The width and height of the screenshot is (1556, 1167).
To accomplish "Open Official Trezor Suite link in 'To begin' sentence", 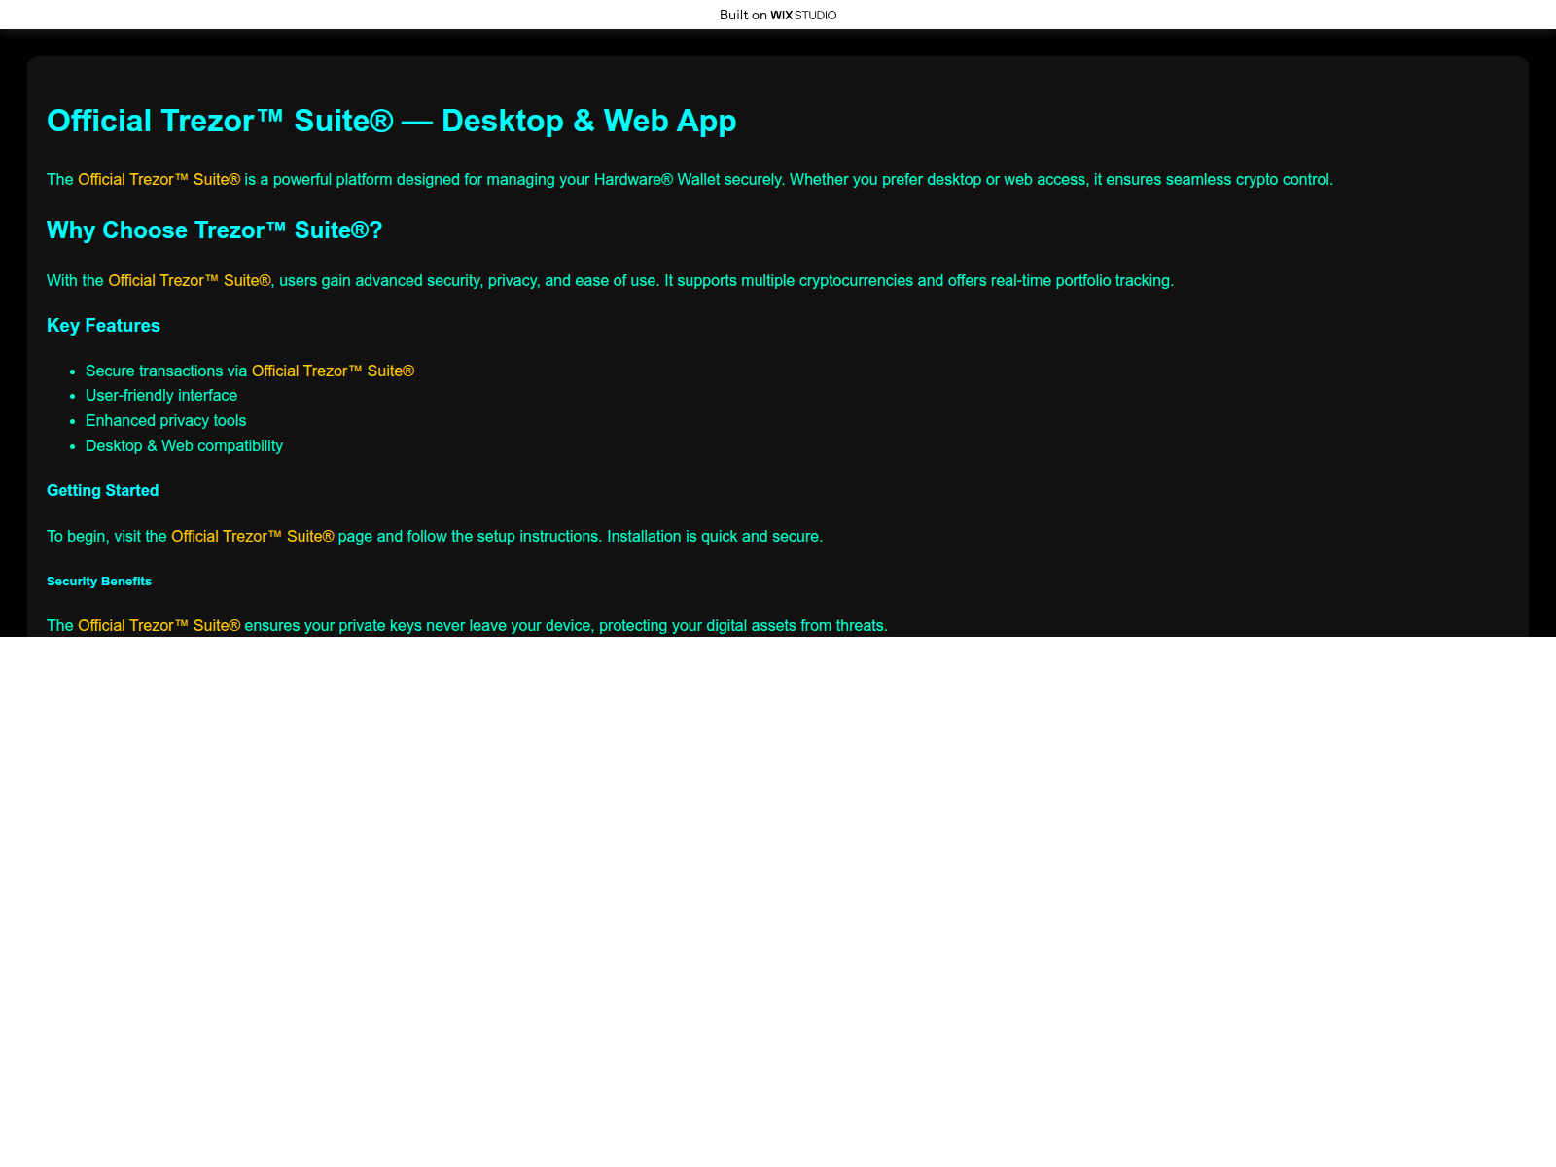I will 252,537.
